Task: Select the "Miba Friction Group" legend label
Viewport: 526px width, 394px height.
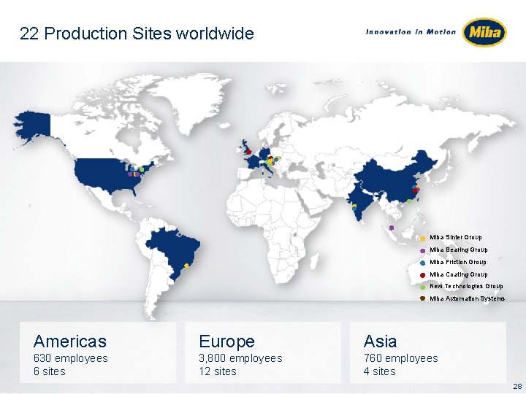Action: [458, 262]
